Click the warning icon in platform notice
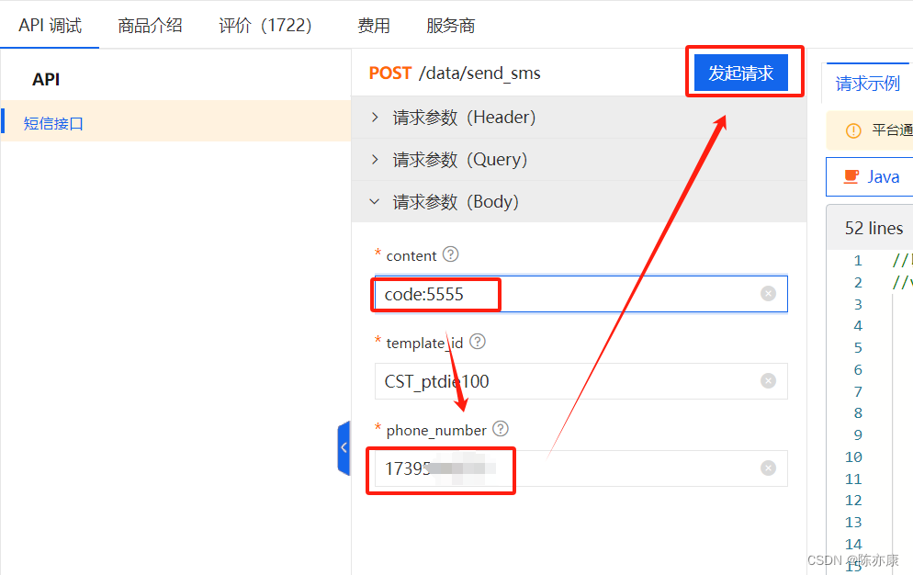The width and height of the screenshot is (913, 575). coord(853,130)
